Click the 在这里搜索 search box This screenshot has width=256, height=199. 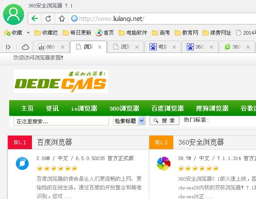tap(61, 121)
